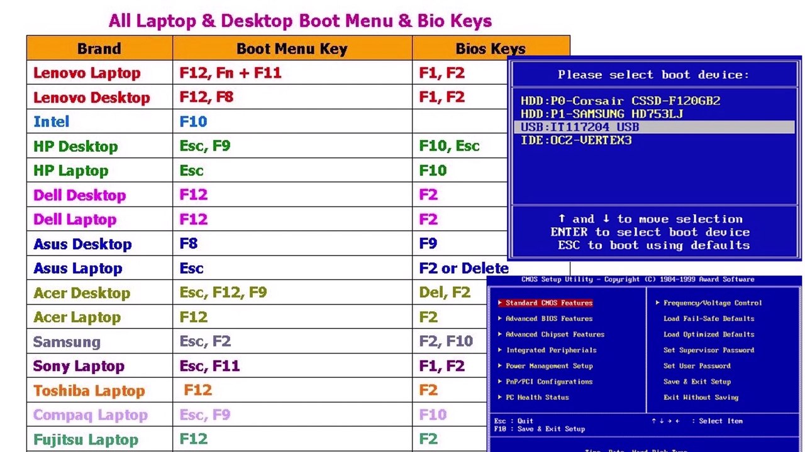Click the 'Brand' column header
Screen dimensions: 805x452
point(99,49)
